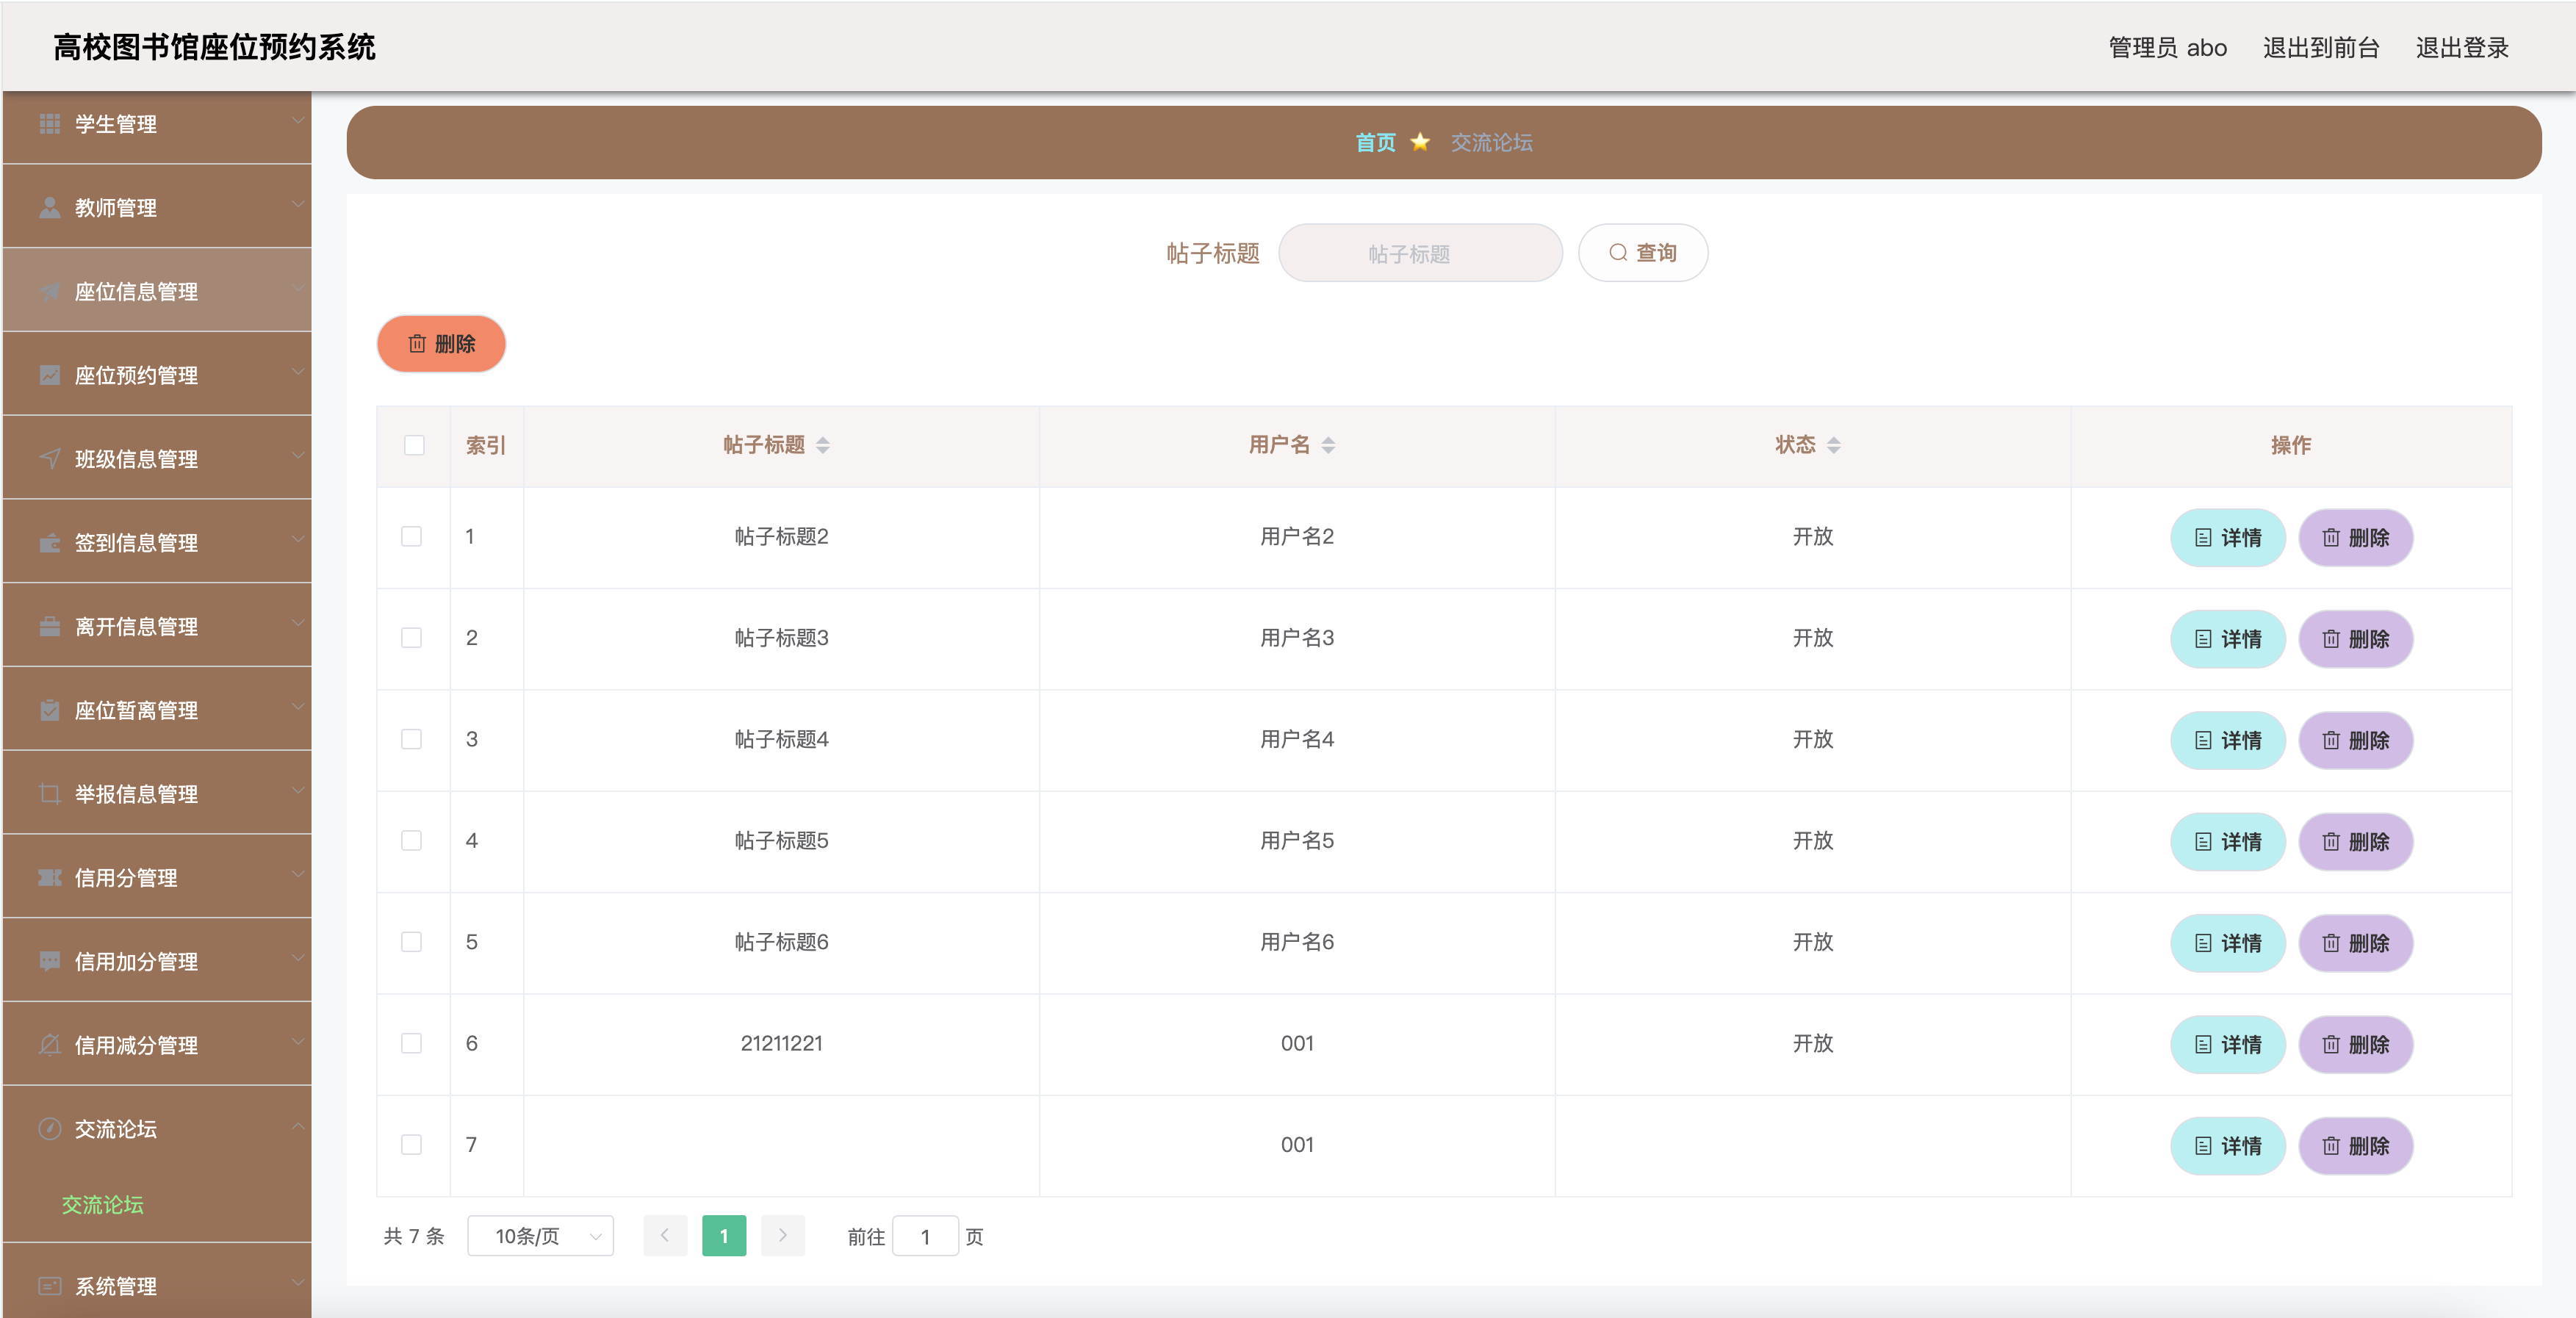This screenshot has height=1318, width=2576.
Task: Select page 1 in pagination
Action: point(724,1236)
